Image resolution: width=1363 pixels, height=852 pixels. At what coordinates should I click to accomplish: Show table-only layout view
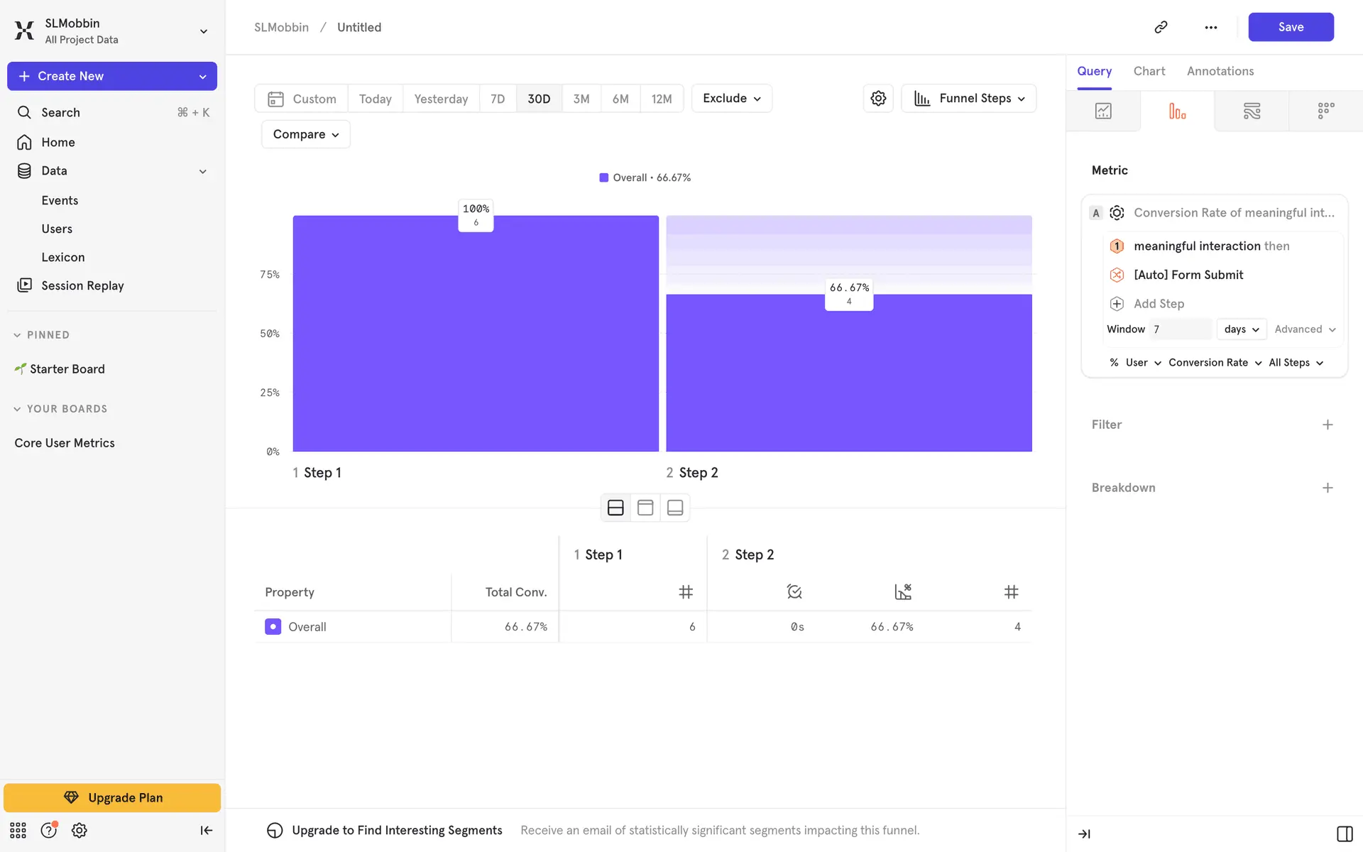coord(645,508)
